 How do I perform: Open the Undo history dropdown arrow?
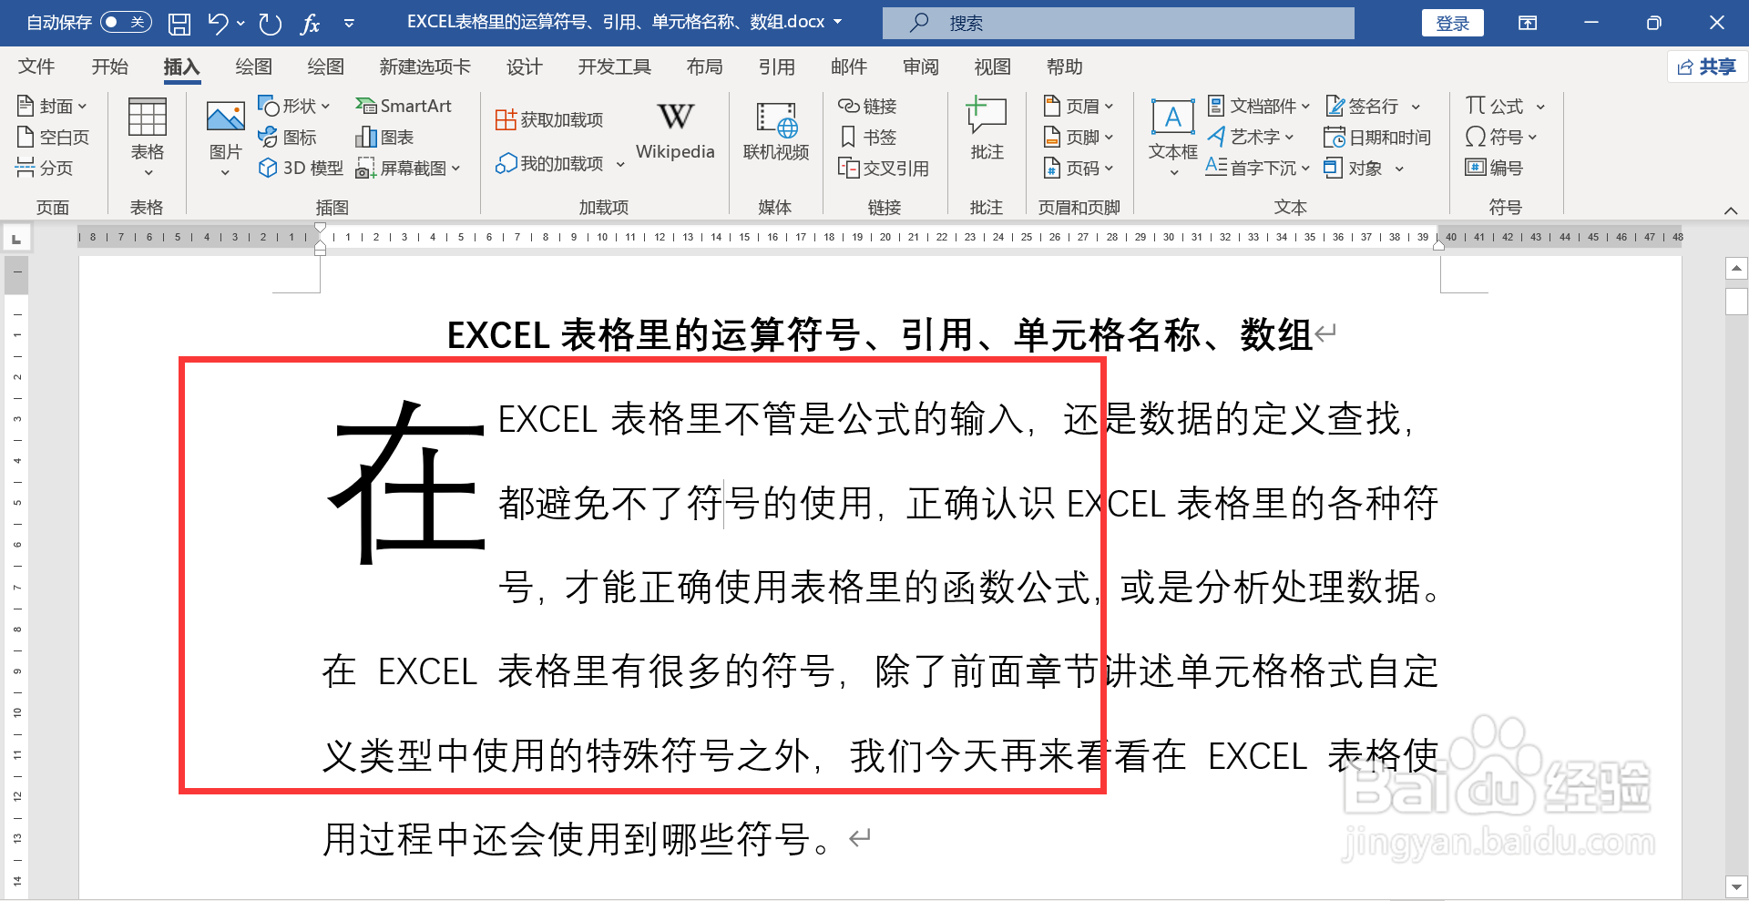[240, 23]
